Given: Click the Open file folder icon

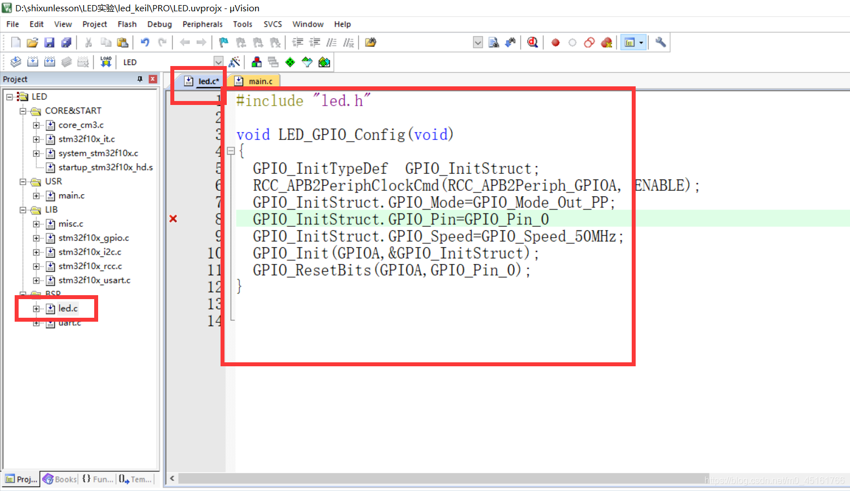Looking at the screenshot, I should [x=33, y=42].
